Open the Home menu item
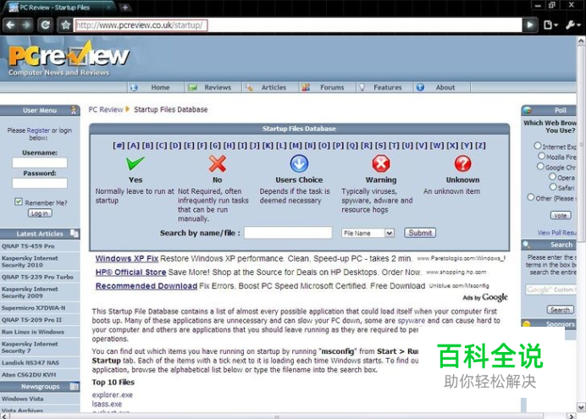The image size is (586, 419). click(160, 87)
